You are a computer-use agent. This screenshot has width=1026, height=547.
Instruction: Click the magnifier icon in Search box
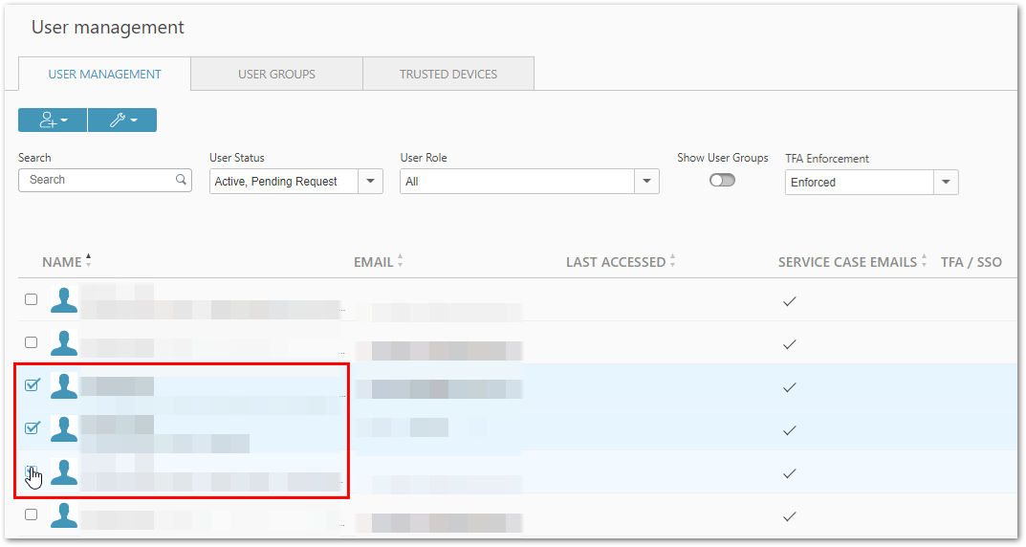[x=182, y=179]
